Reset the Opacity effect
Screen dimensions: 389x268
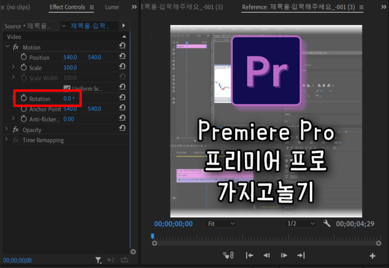point(122,128)
